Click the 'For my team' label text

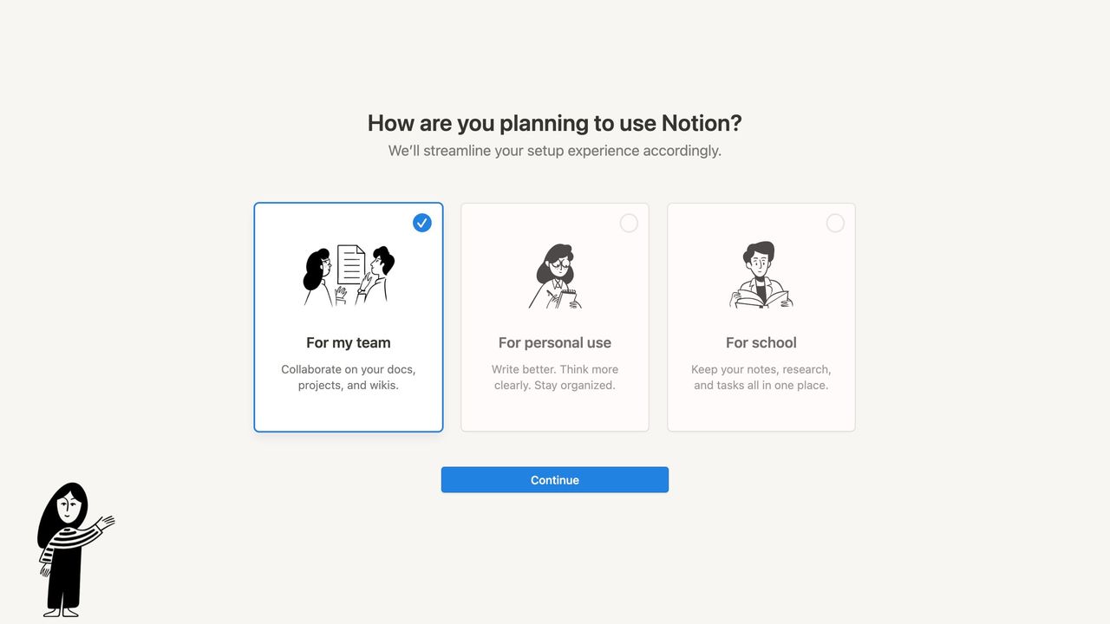pos(348,342)
